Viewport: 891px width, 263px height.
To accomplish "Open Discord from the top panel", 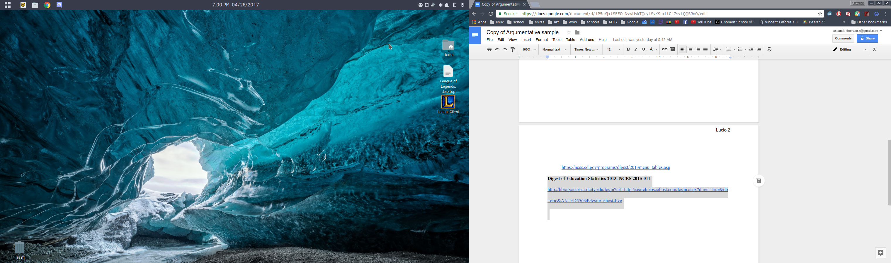I will click(59, 5).
